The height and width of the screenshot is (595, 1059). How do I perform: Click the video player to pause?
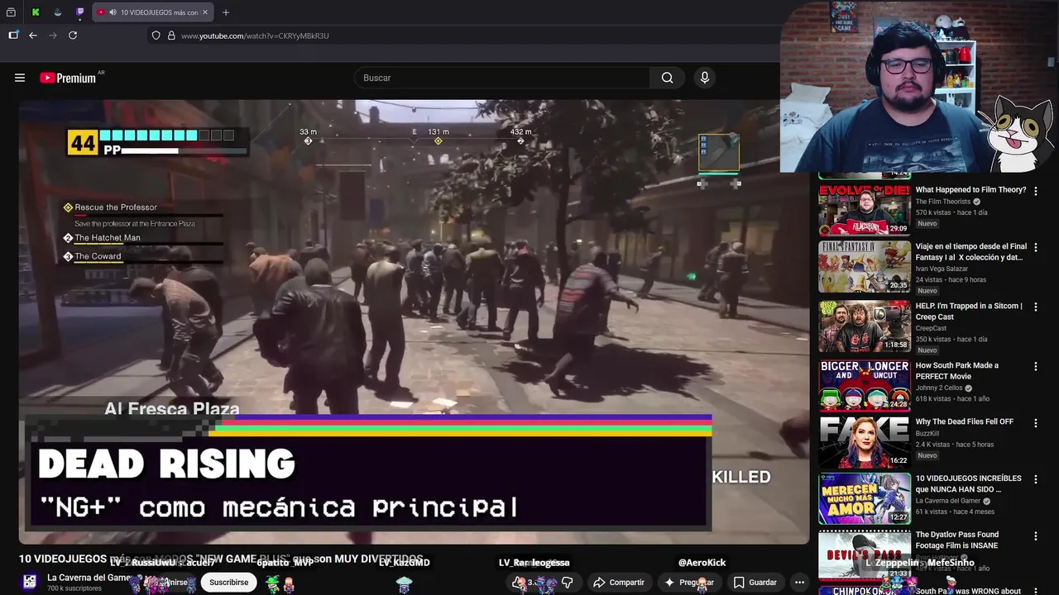[x=414, y=321]
